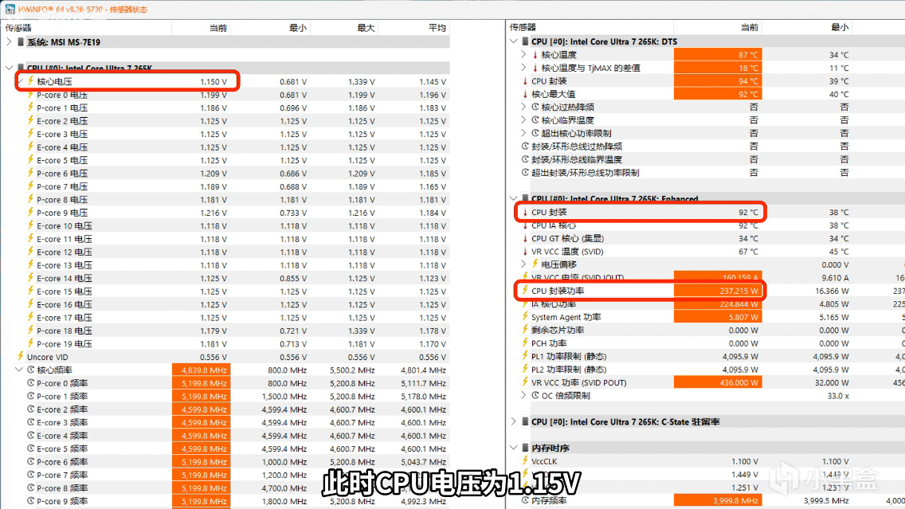Viewport: 905px width, 509px height.
Task: Click the 4,839.8 MHz current frequency cell
Action: point(202,370)
